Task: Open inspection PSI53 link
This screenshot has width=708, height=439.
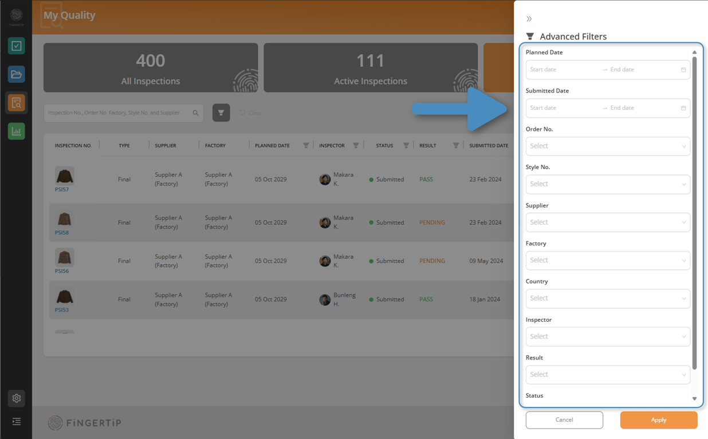Action: pyautogui.click(x=62, y=310)
